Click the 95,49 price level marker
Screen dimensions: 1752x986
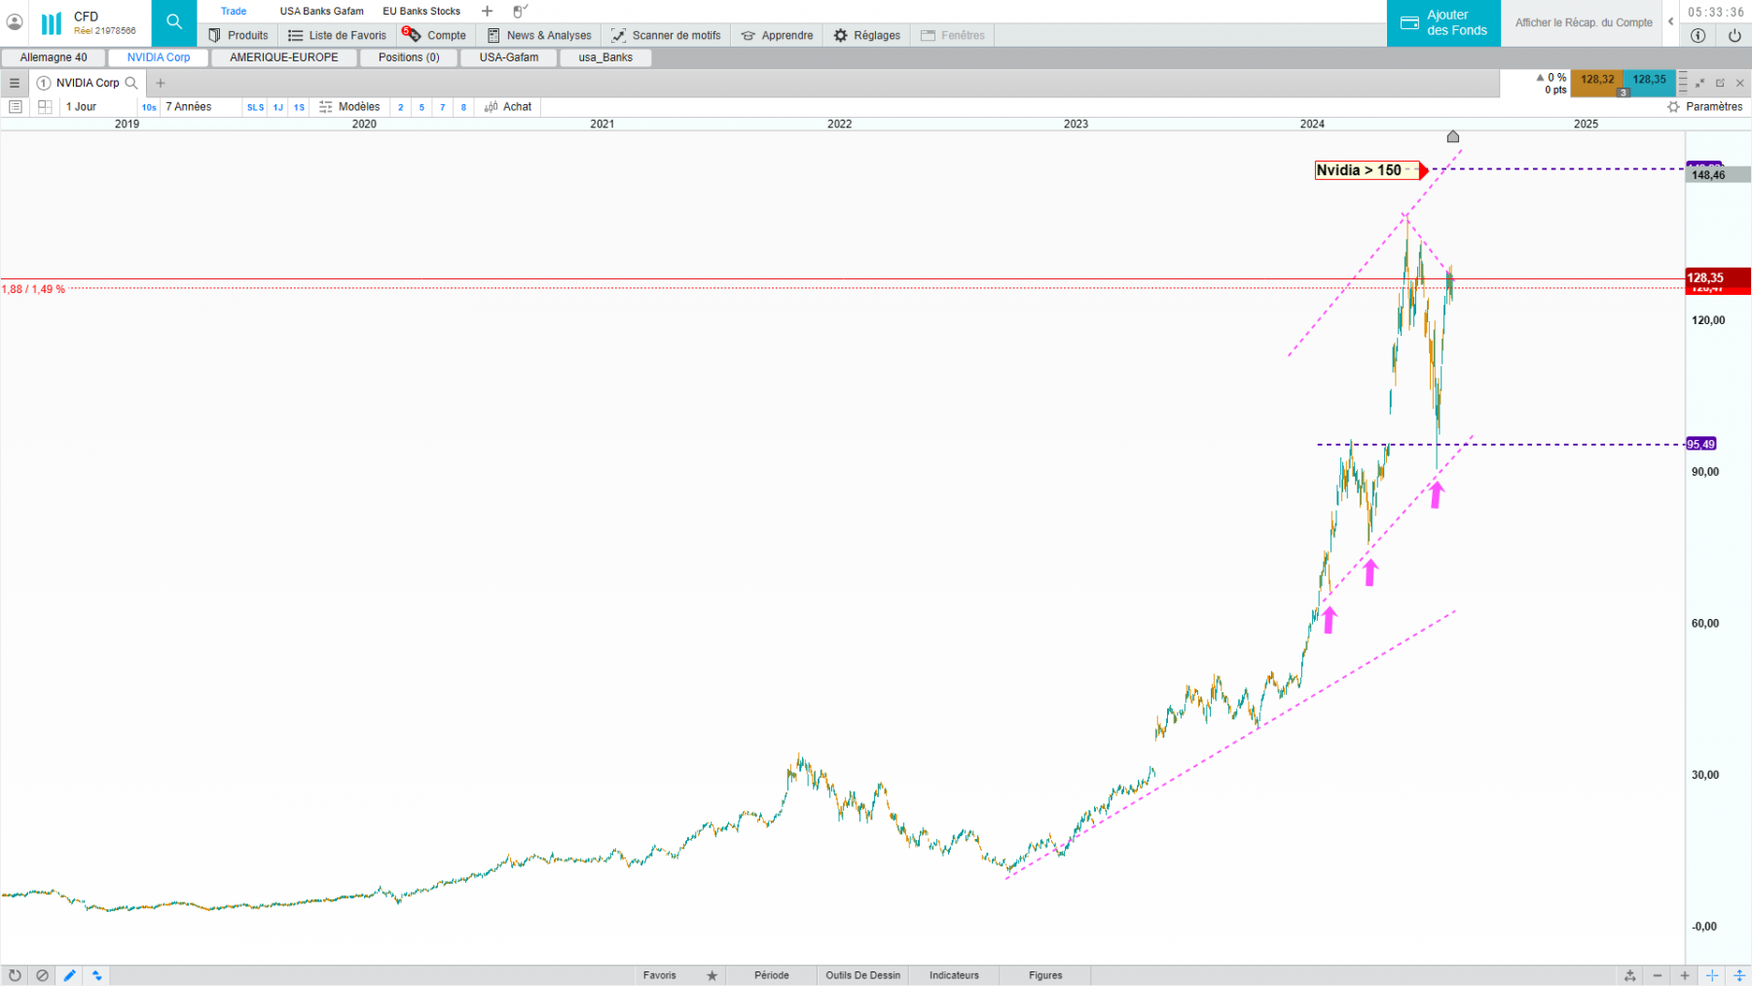[x=1701, y=444]
